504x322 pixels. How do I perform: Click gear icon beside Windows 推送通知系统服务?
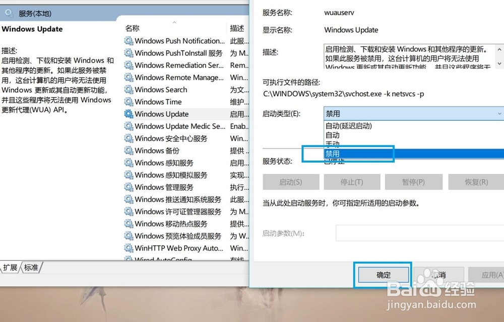click(x=129, y=199)
